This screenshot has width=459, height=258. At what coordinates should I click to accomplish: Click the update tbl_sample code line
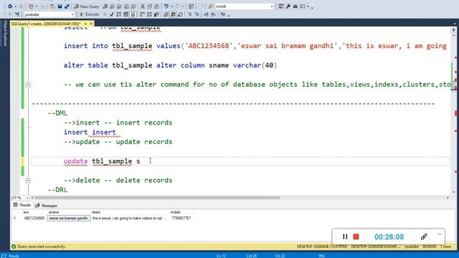[102, 161]
